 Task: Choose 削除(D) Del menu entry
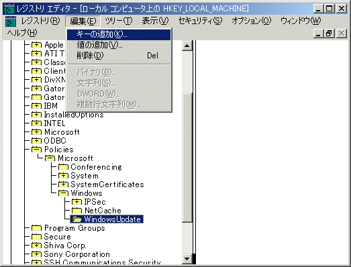coord(119,56)
